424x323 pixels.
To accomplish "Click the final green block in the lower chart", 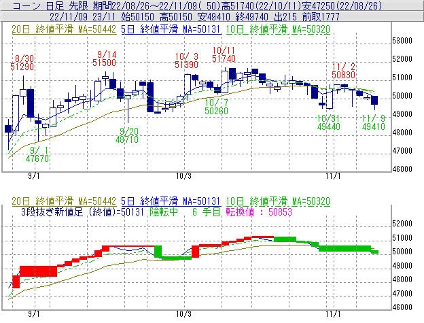I will coord(375,252).
